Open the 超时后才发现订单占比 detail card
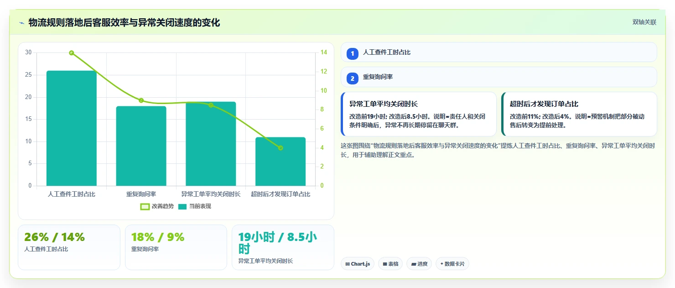The image size is (675, 288). [579, 114]
